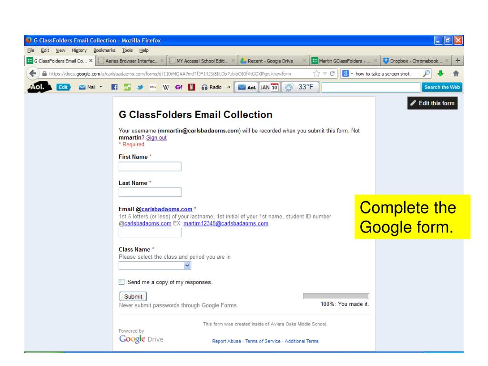
Task: Open the Twitter bird toolbar icon
Action: (x=140, y=88)
